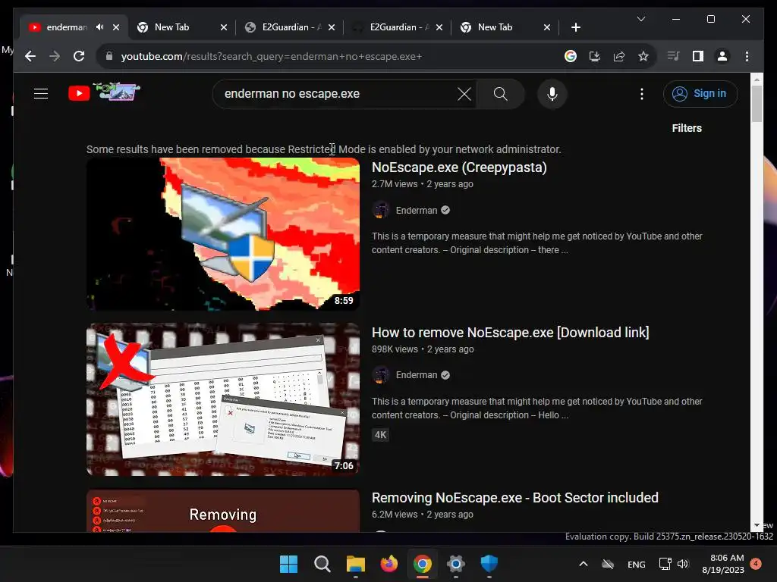View site information lock icon
Image resolution: width=777 pixels, height=582 pixels.
pyautogui.click(x=109, y=56)
